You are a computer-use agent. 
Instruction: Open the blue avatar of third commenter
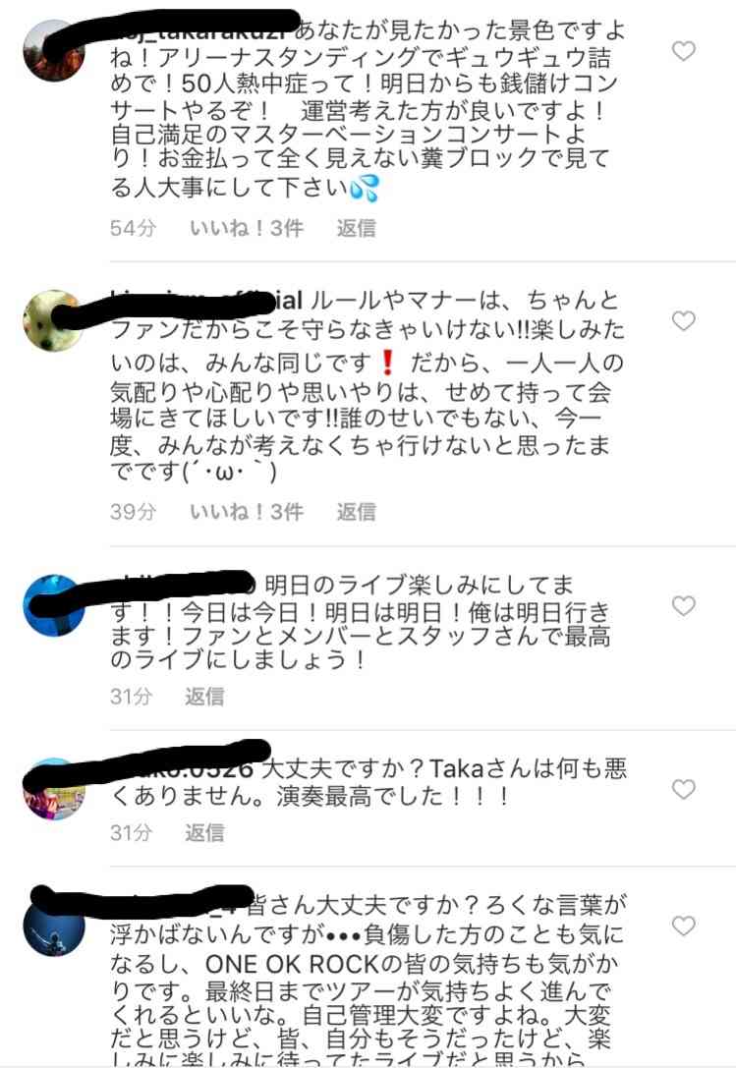54,605
